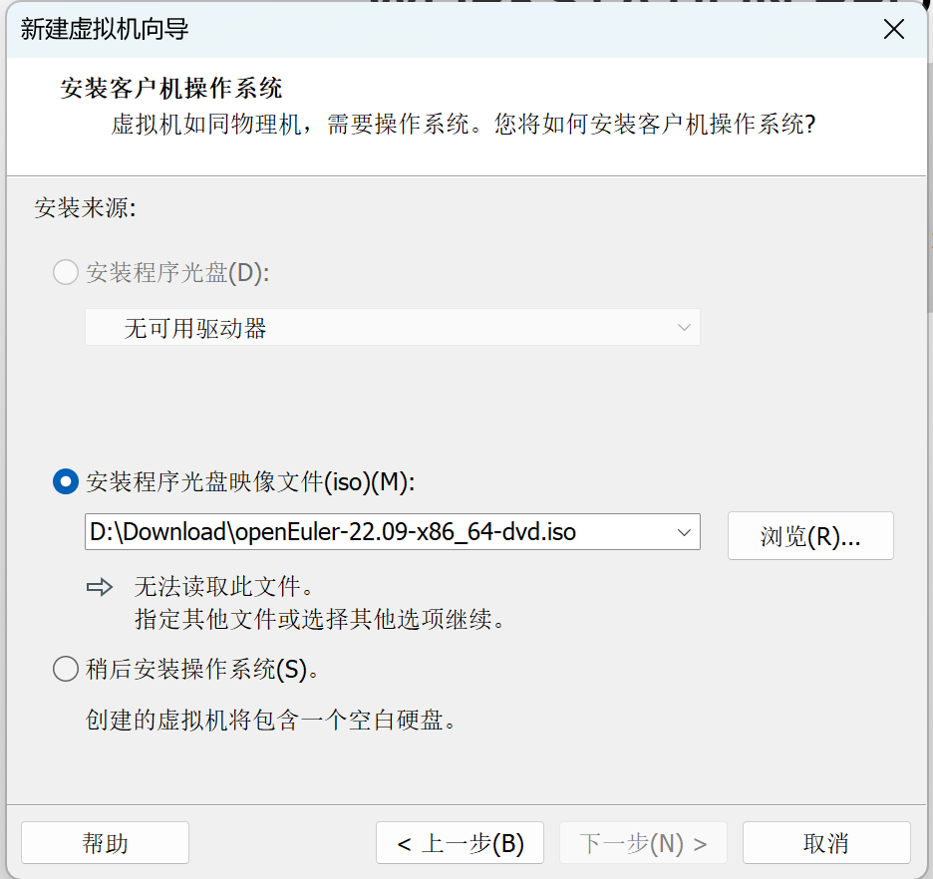Click the 虚拟机如同物理机 header description text
The width and height of the screenshot is (933, 879).
(x=463, y=125)
